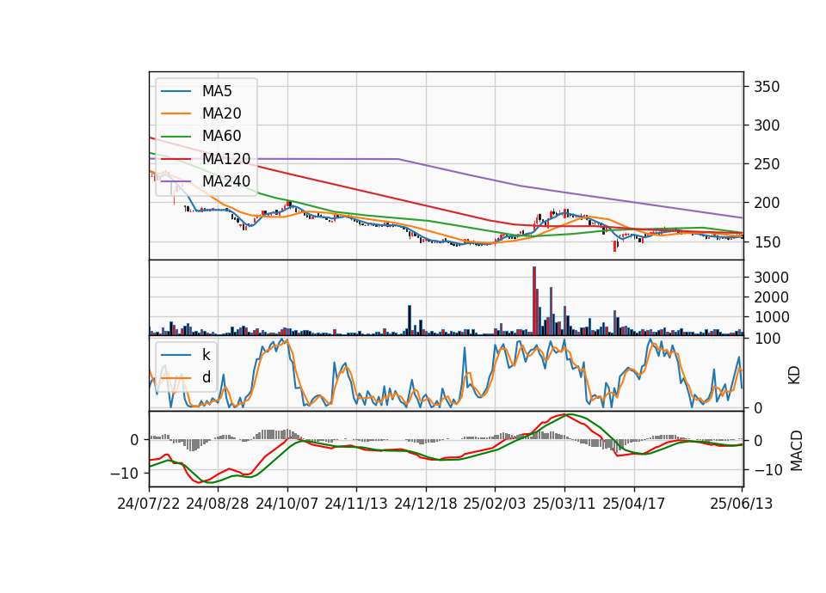Select the 250 price axis tick label
Viewport: 826px width, 593px height.
(x=767, y=164)
